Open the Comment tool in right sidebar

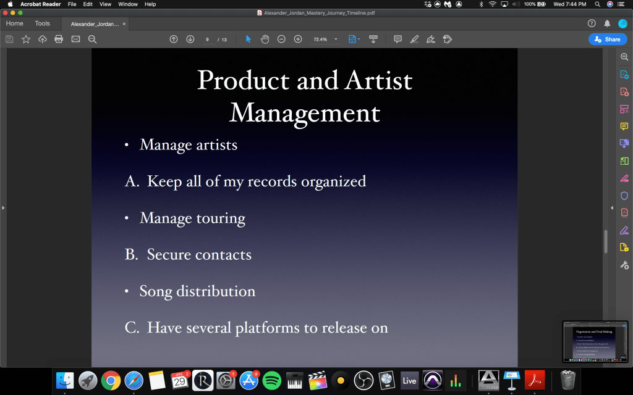click(624, 127)
